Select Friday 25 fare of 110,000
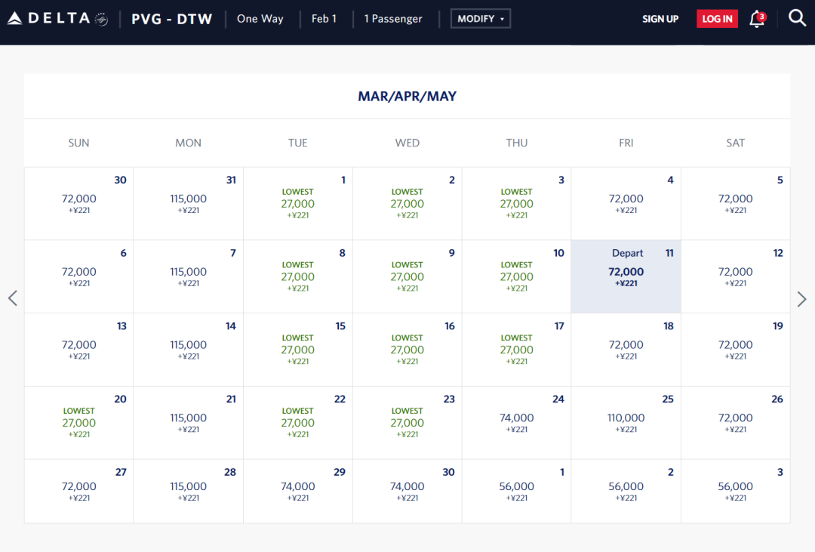 [626, 422]
